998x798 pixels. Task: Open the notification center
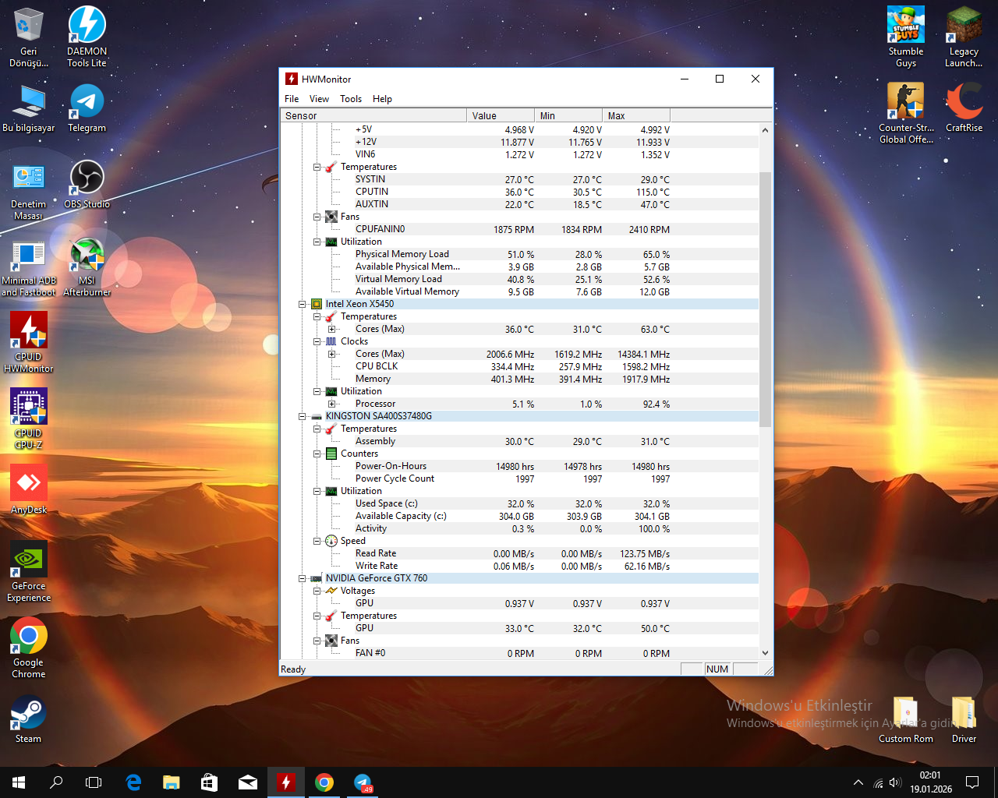tap(972, 782)
